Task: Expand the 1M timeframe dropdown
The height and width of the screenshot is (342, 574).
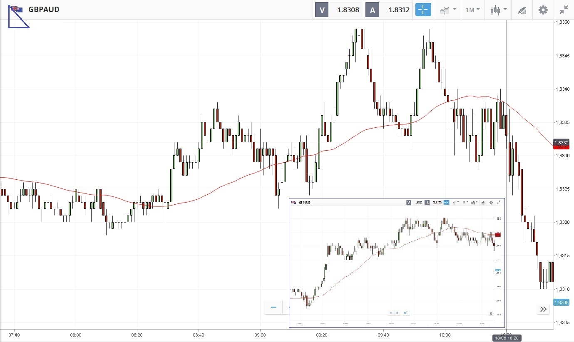Action: (472, 10)
